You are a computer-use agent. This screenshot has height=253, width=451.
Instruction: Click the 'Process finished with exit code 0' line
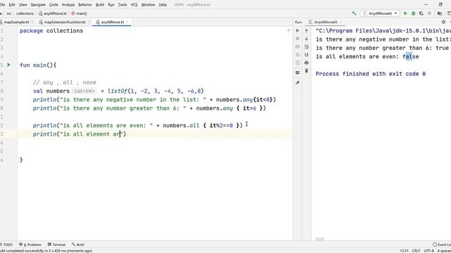pyautogui.click(x=371, y=74)
